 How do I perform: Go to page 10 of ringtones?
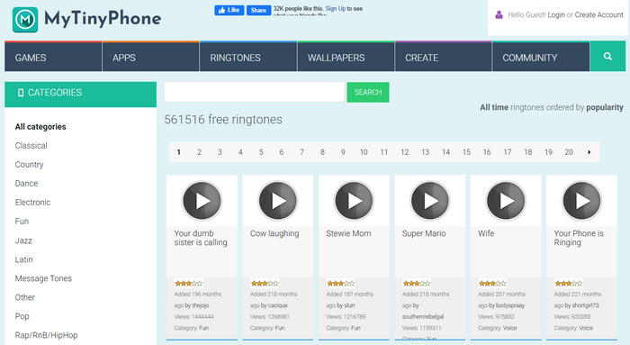point(364,152)
